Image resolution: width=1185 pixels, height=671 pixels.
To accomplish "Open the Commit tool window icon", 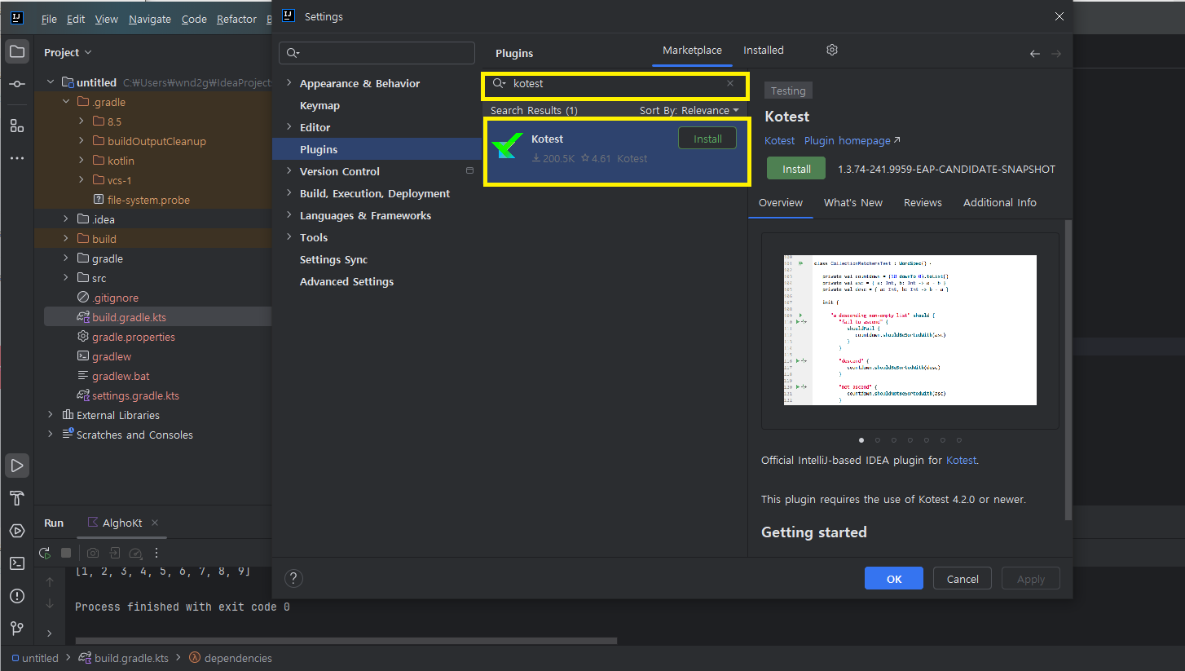I will pyautogui.click(x=17, y=85).
